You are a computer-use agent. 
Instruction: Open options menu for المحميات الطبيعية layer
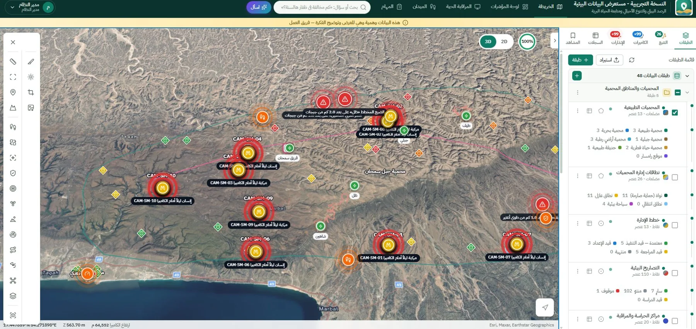578,111
